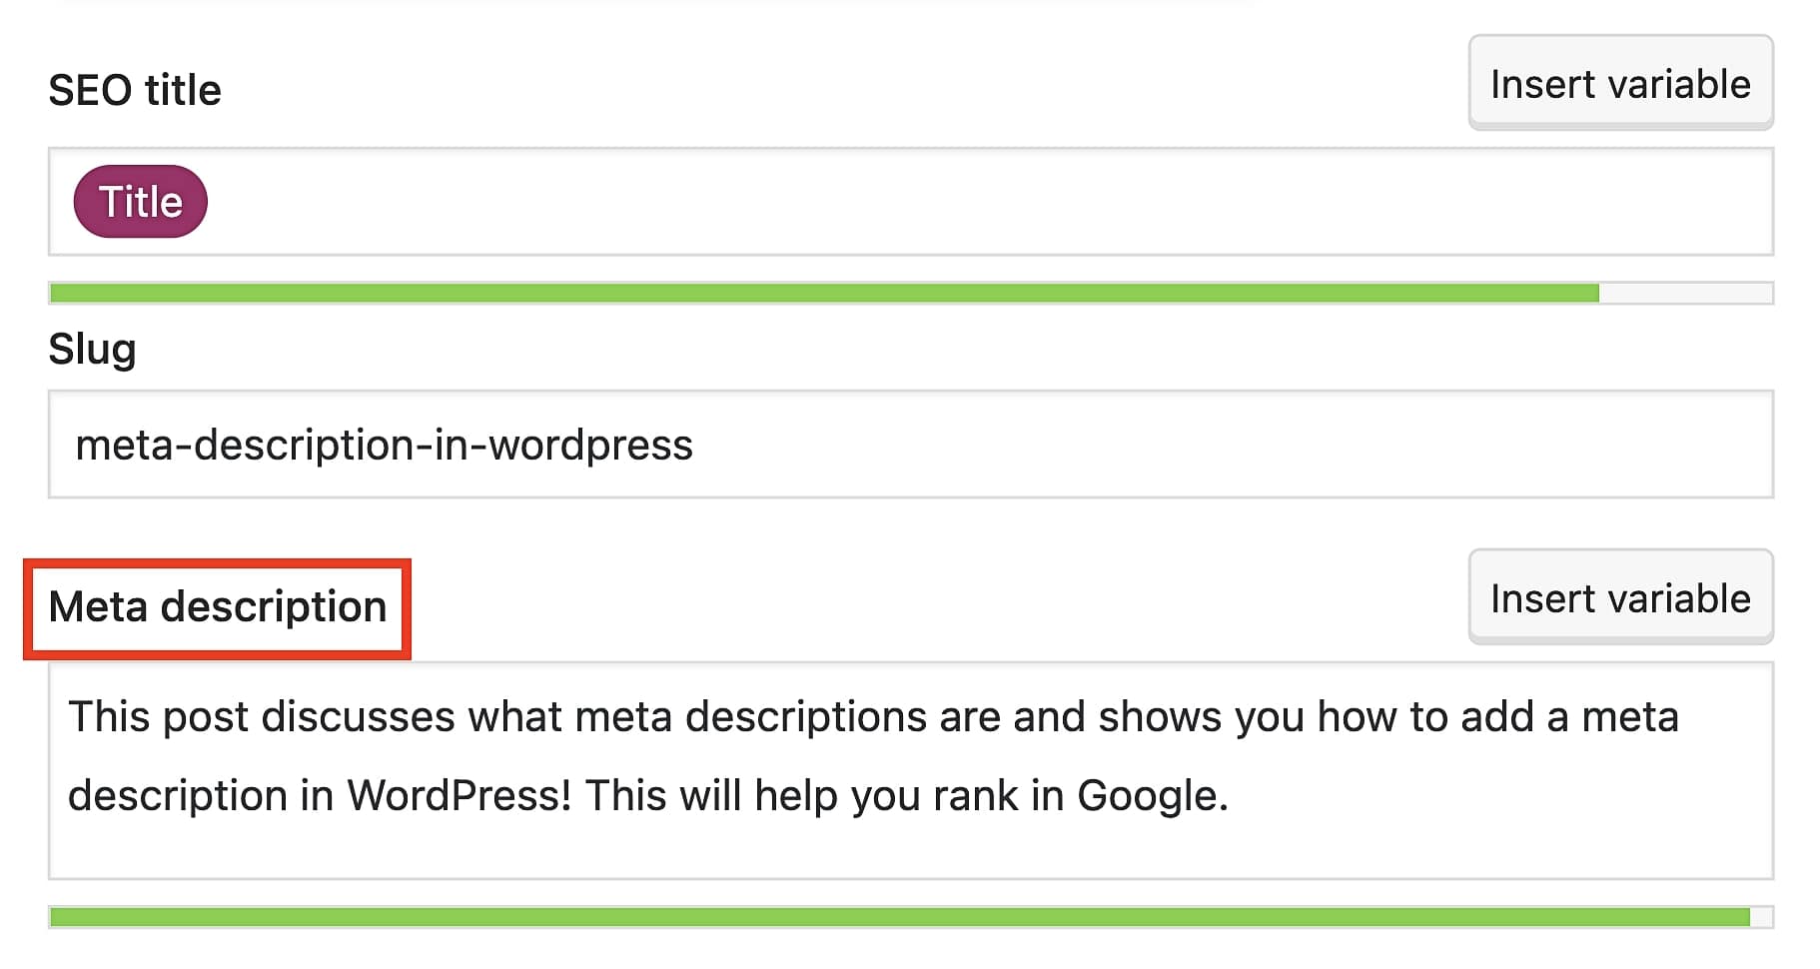Select the slug text meta-description-in-wordpress
Image resolution: width=1820 pixels, height=969 pixels.
(x=384, y=446)
